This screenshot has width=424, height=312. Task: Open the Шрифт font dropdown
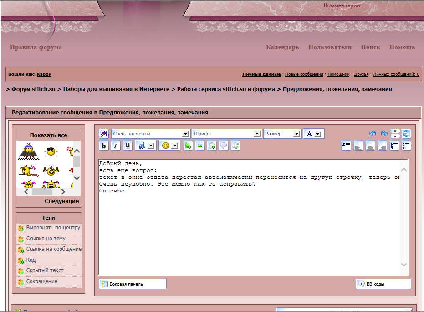click(226, 134)
